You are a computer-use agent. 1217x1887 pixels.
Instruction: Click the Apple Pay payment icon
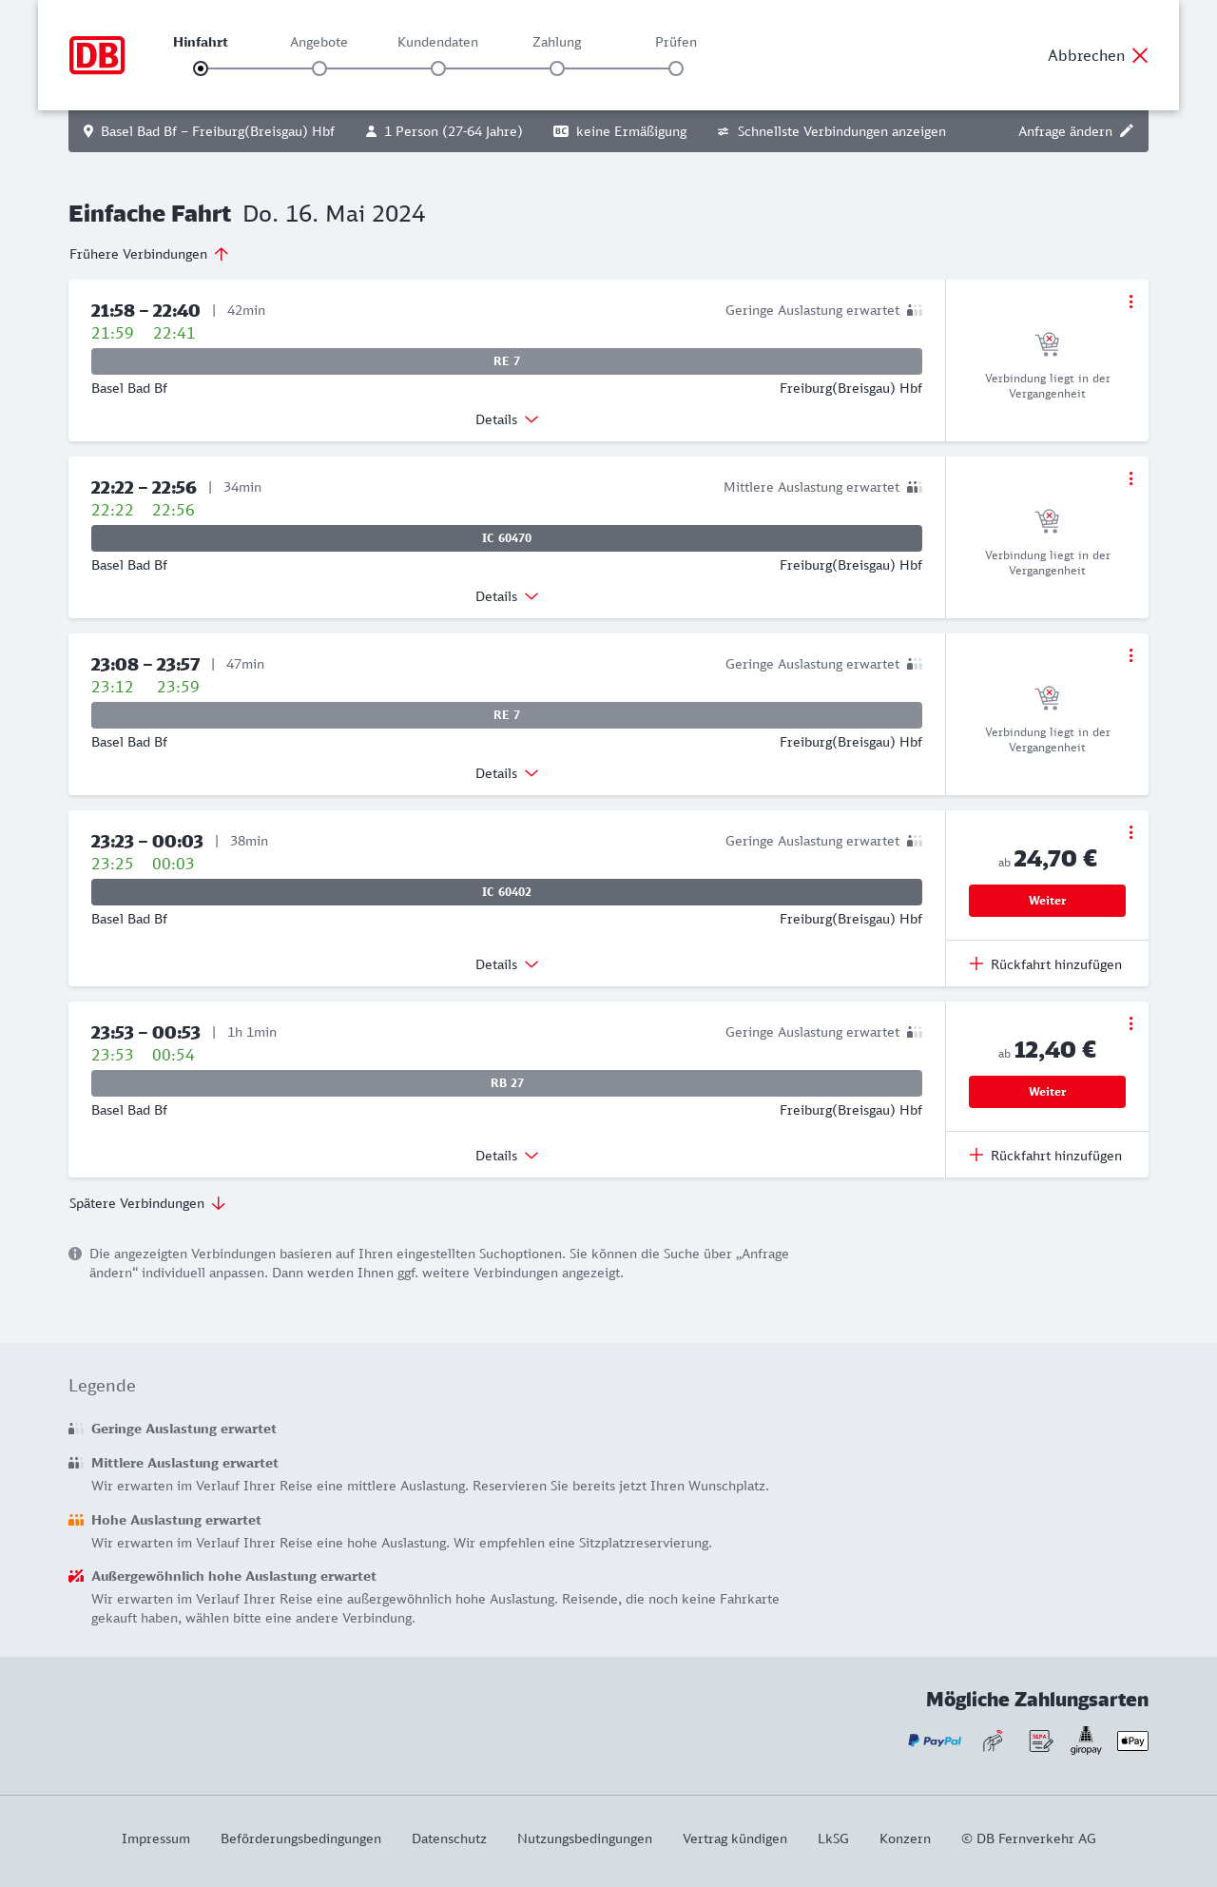1132,1741
